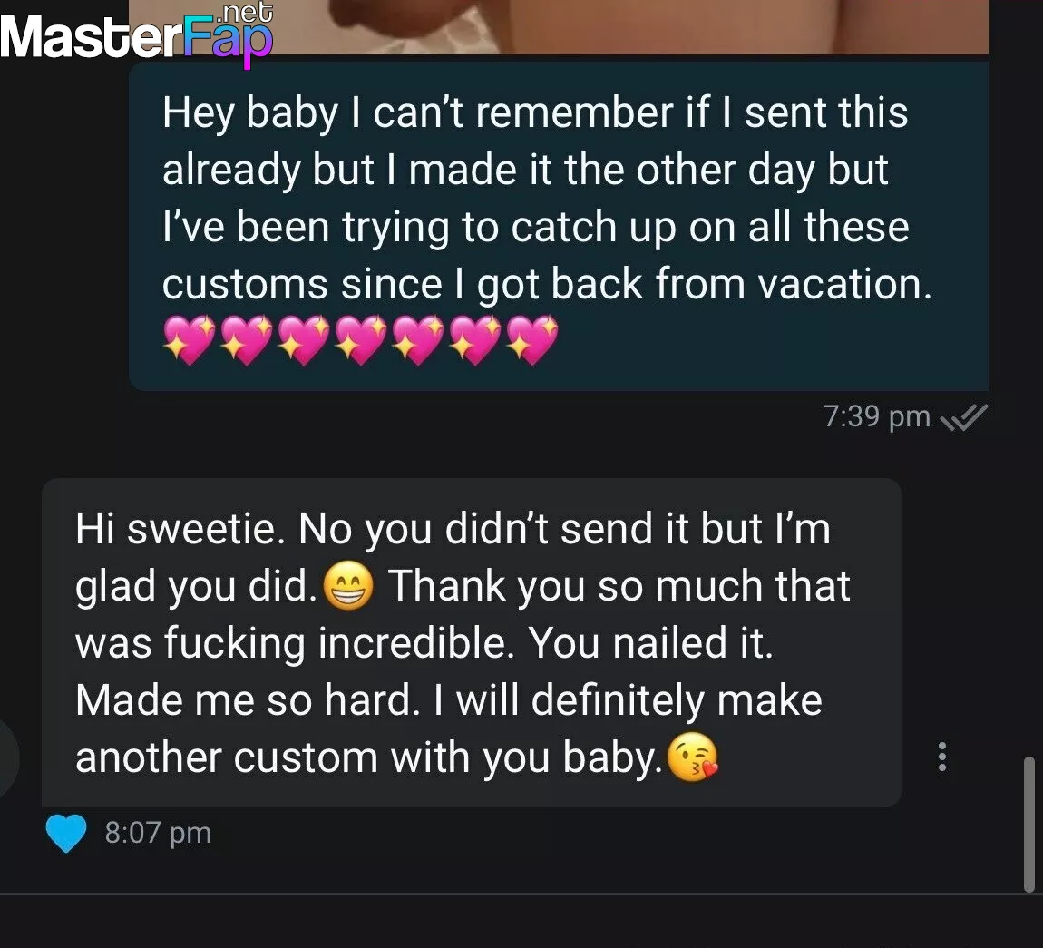Click the last sparkling heart emoji
The width and height of the screenshot is (1043, 948).
(x=532, y=340)
